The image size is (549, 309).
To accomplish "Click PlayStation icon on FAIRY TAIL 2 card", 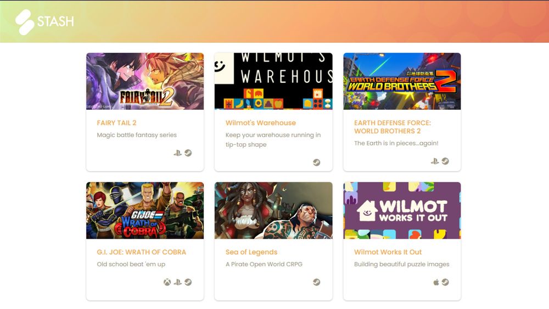I will pyautogui.click(x=177, y=153).
